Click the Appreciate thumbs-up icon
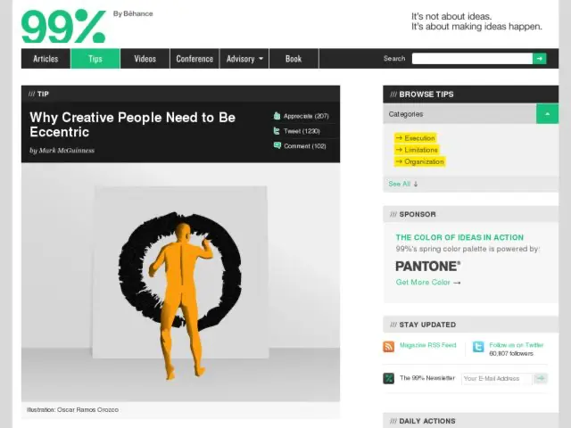571x428 pixels. (x=277, y=116)
